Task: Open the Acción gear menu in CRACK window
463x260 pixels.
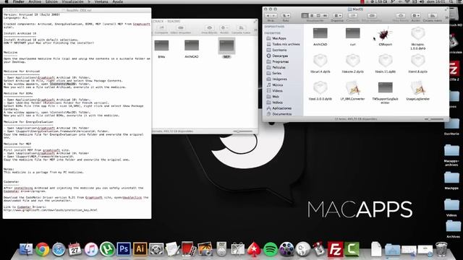Action: [225, 28]
